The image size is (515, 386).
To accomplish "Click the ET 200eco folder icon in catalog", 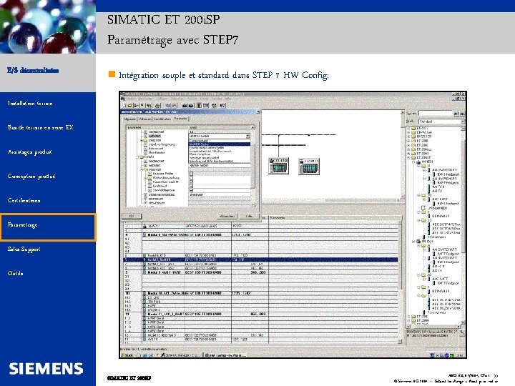I will [x=414, y=149].
